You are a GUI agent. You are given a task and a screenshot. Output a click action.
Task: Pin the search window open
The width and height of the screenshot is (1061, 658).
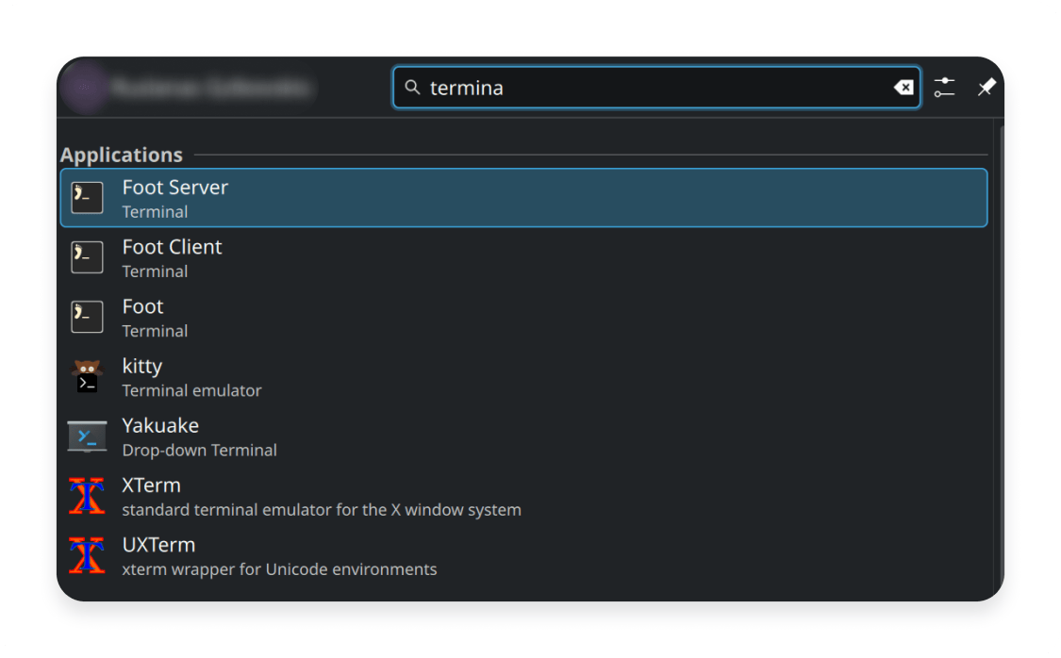(986, 88)
